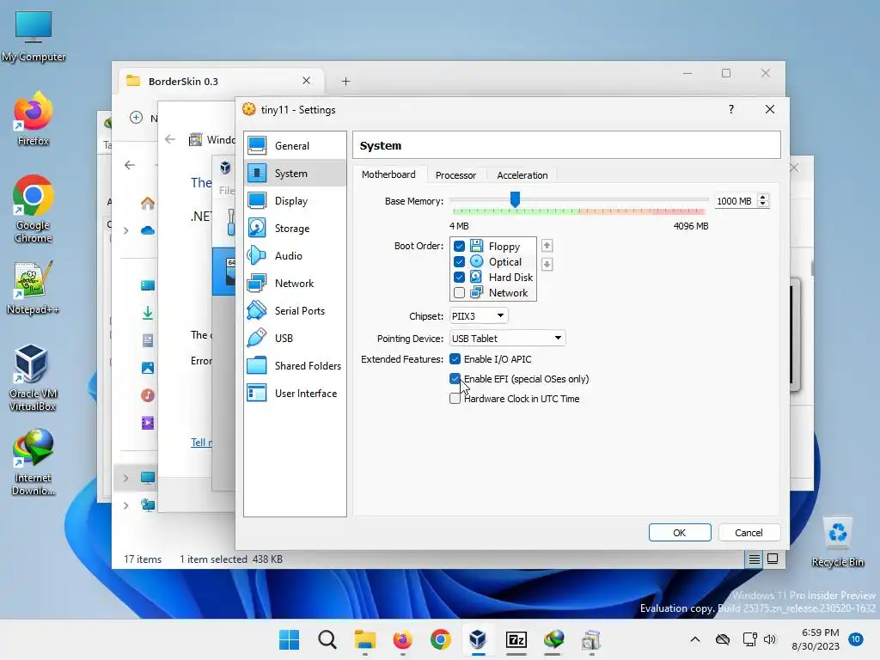Click the settings dialog help question mark
This screenshot has width=880, height=660.
(730, 109)
